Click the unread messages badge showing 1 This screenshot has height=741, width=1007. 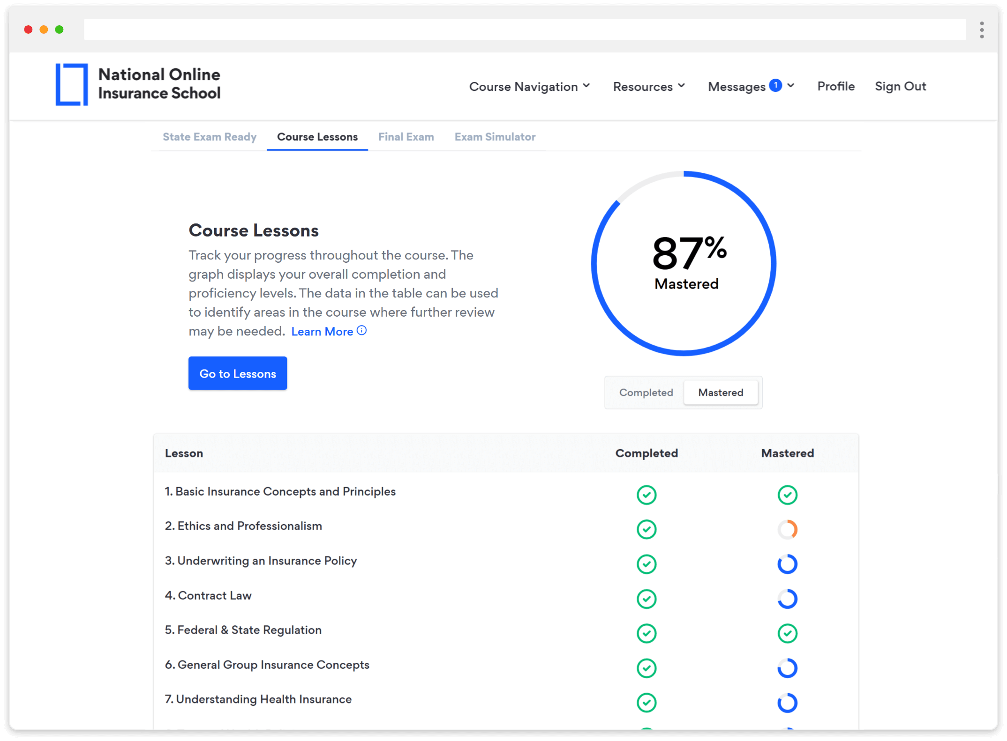tap(775, 85)
